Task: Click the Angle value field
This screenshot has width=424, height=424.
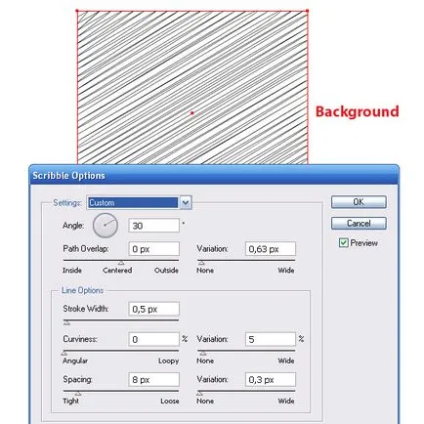Action: click(x=153, y=226)
